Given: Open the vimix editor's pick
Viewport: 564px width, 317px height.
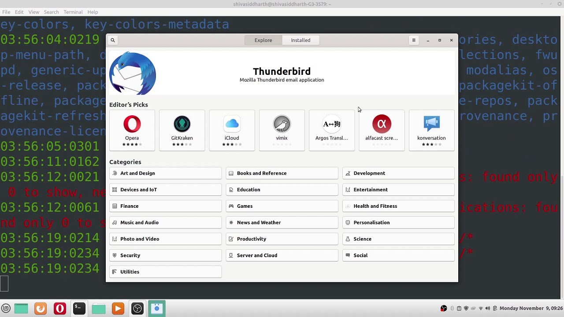Looking at the screenshot, I should pyautogui.click(x=282, y=130).
